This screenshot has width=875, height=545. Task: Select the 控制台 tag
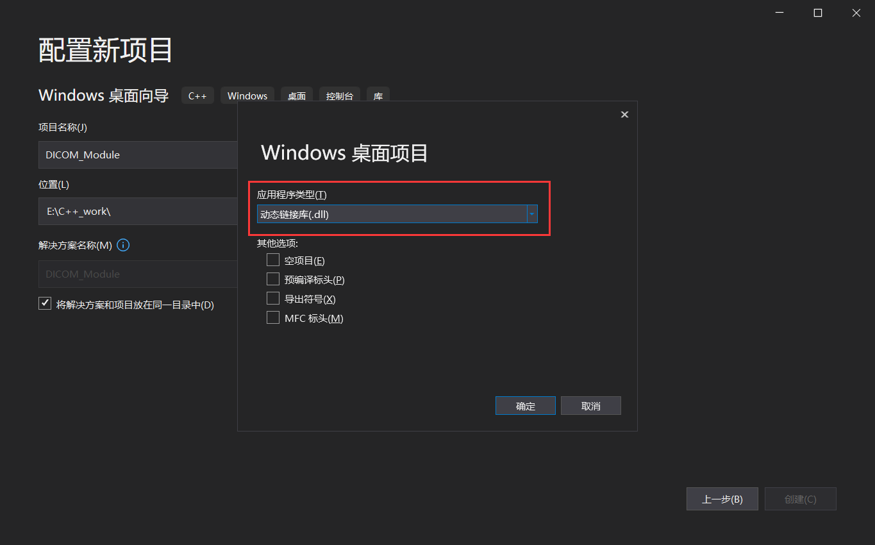[339, 96]
